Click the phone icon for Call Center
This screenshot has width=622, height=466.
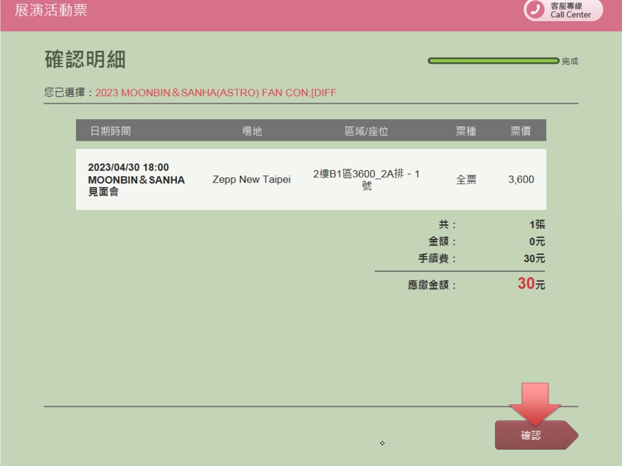[535, 10]
